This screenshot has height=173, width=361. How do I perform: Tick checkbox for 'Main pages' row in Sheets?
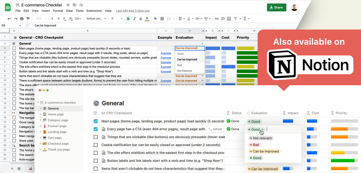click(x=14, y=48)
